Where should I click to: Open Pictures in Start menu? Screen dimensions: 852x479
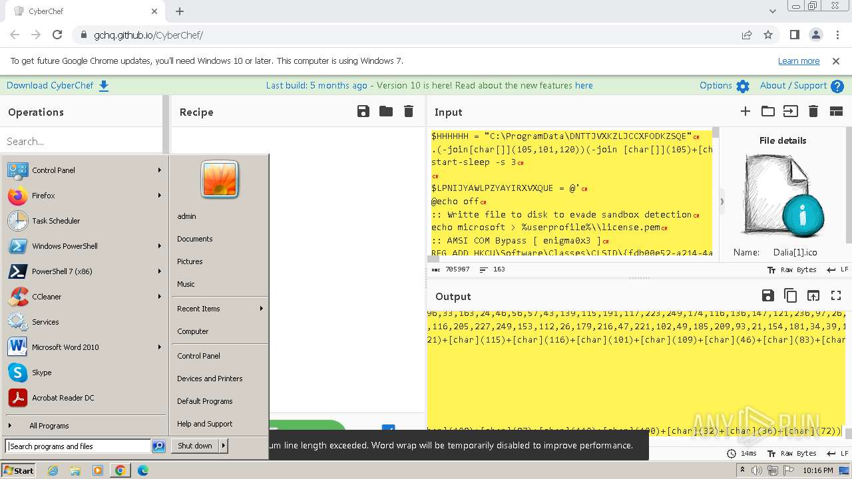[x=190, y=261]
